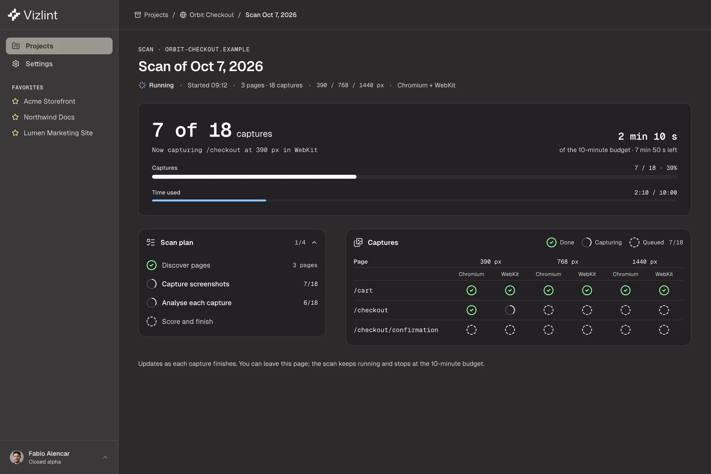Click the Running spinner status icon

[142, 85]
